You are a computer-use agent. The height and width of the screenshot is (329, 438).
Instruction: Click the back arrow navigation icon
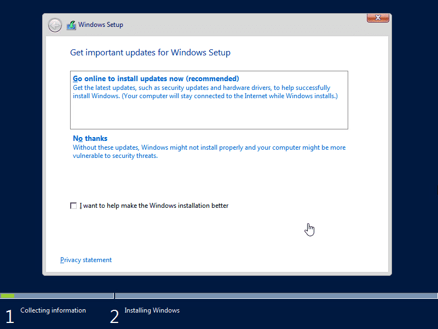55,25
